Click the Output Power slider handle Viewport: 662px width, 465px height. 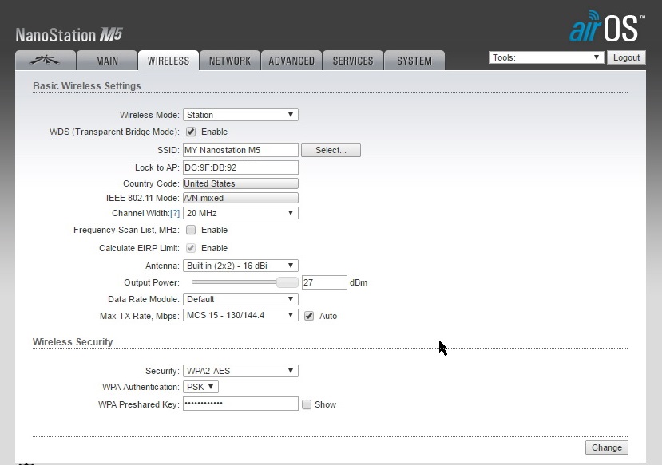pyautogui.click(x=287, y=282)
